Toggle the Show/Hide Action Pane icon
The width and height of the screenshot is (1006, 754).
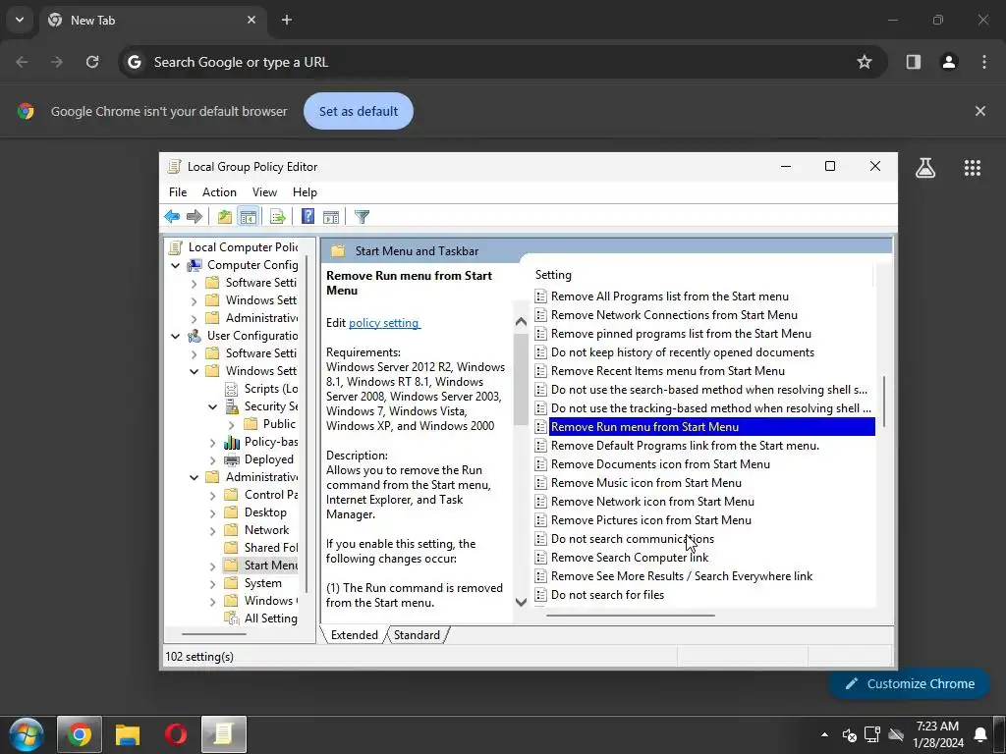(331, 217)
